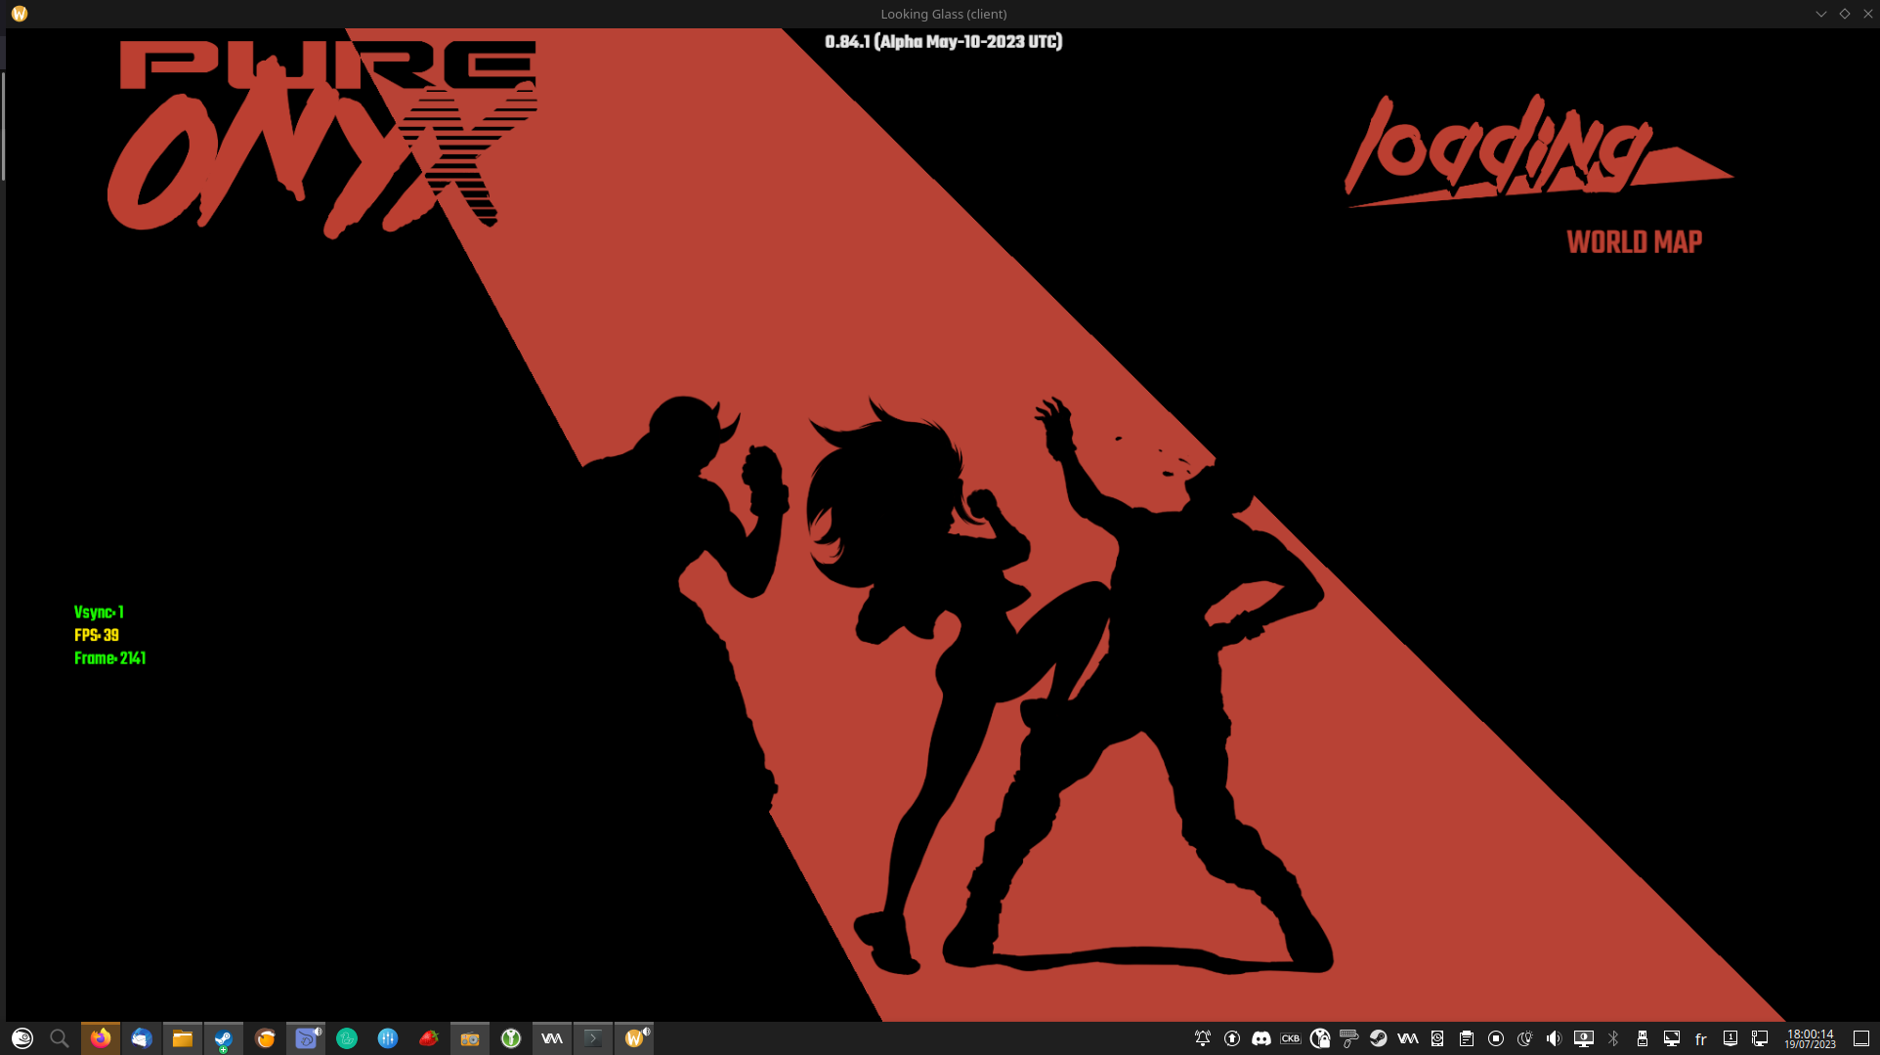The height and width of the screenshot is (1055, 1880).
Task: Open the green key password manager icon
Action: [511, 1038]
